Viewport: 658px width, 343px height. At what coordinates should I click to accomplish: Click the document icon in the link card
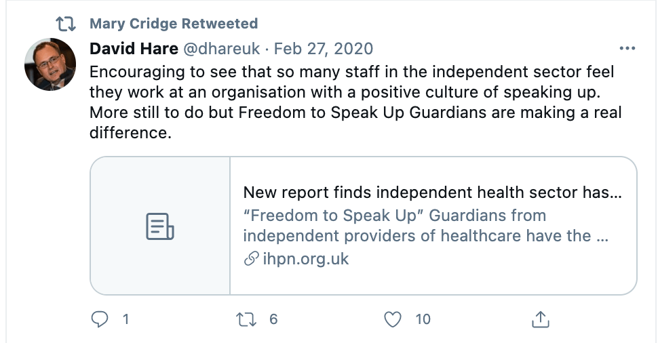pos(160,226)
